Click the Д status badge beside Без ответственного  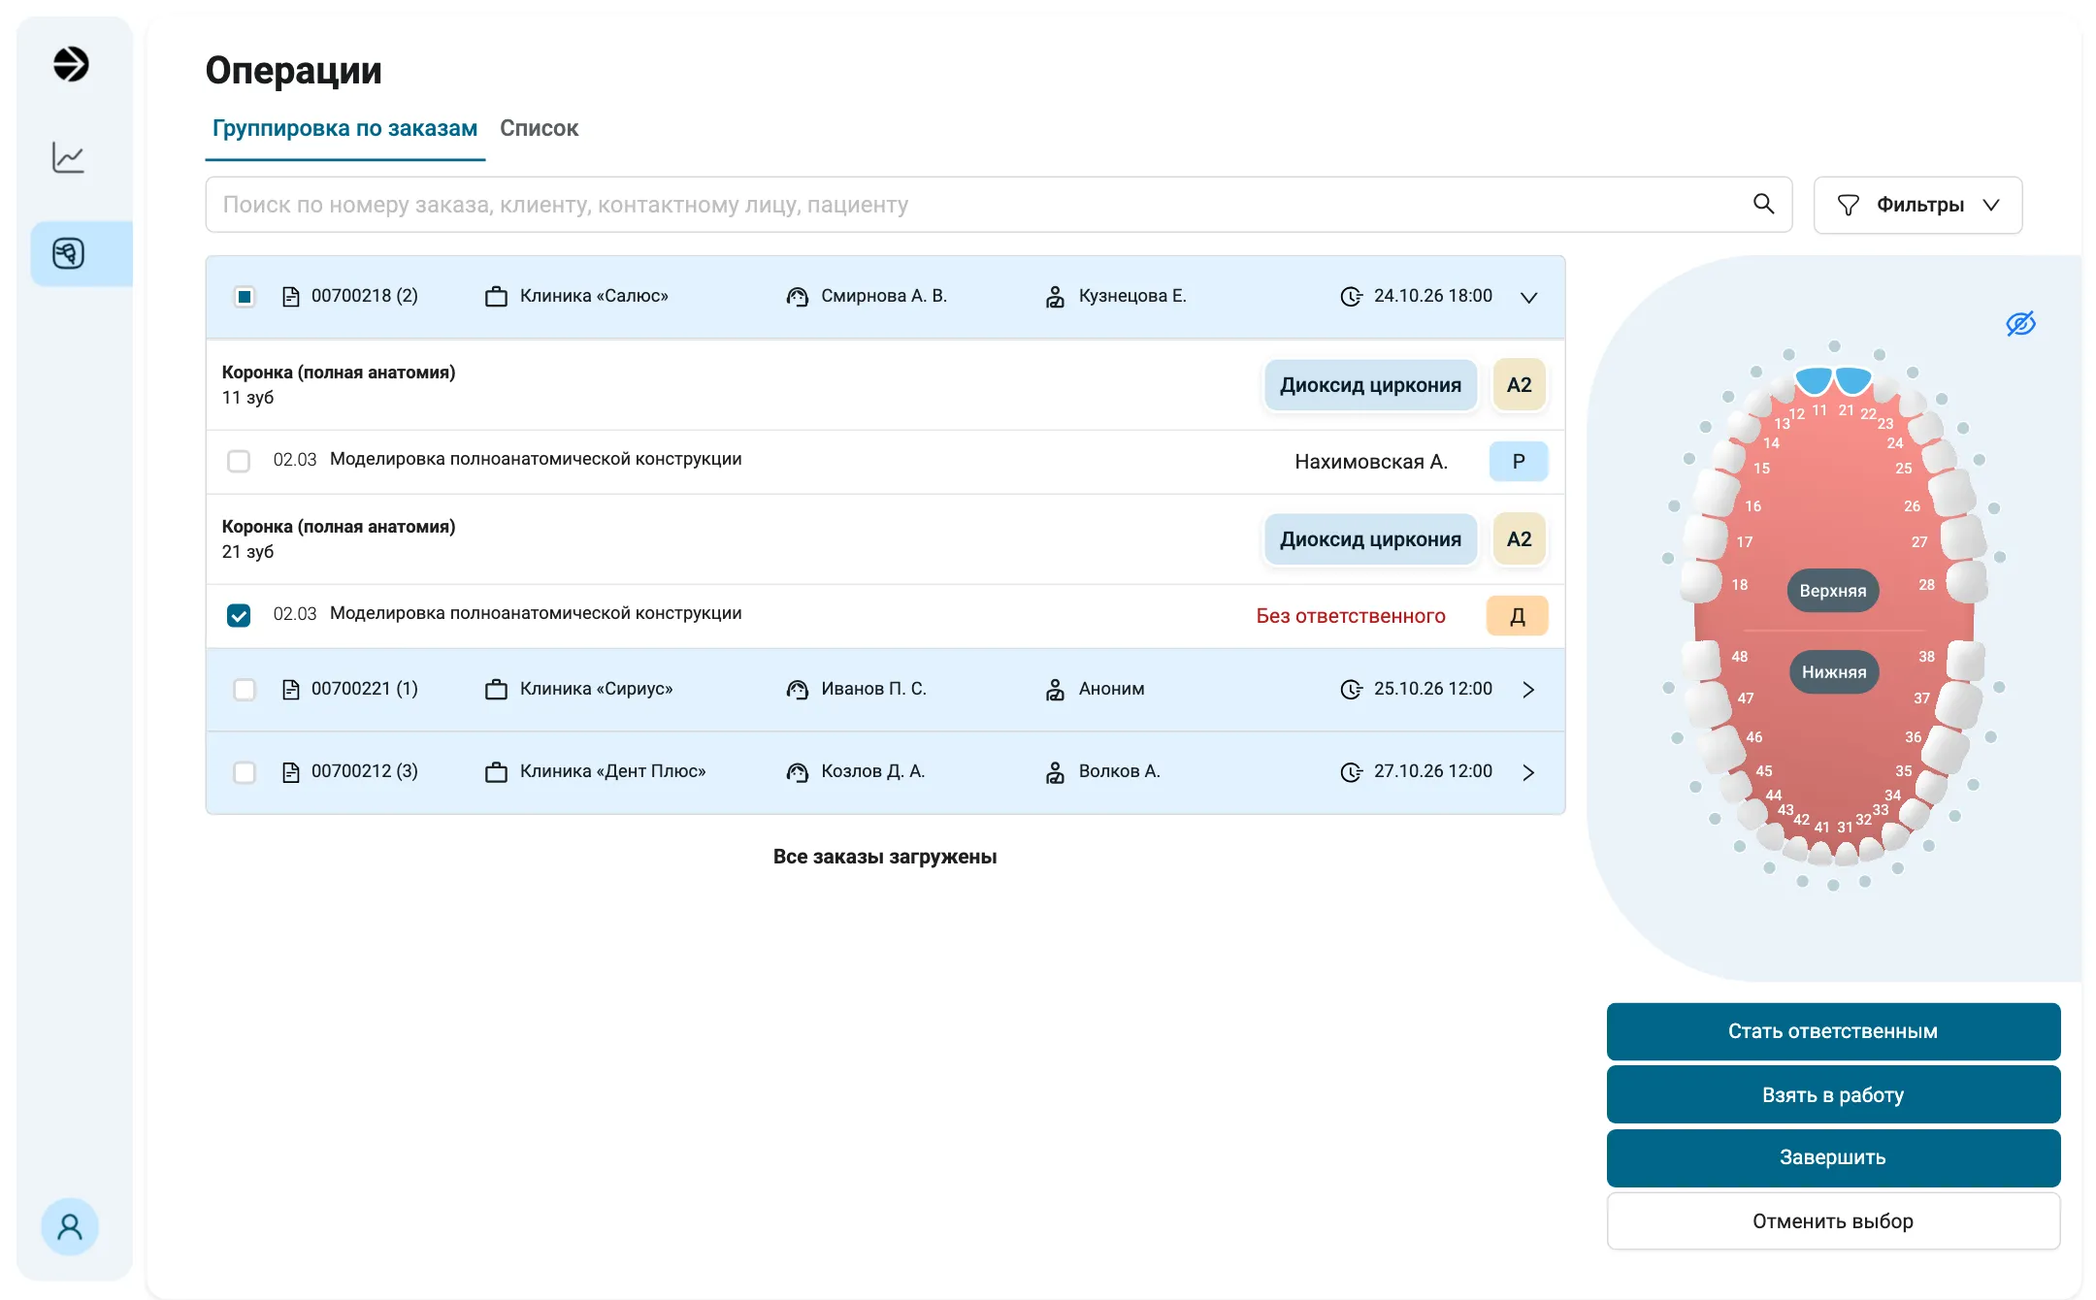(1518, 615)
